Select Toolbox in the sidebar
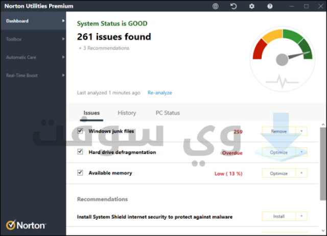The height and width of the screenshot is (236, 327). point(33,39)
